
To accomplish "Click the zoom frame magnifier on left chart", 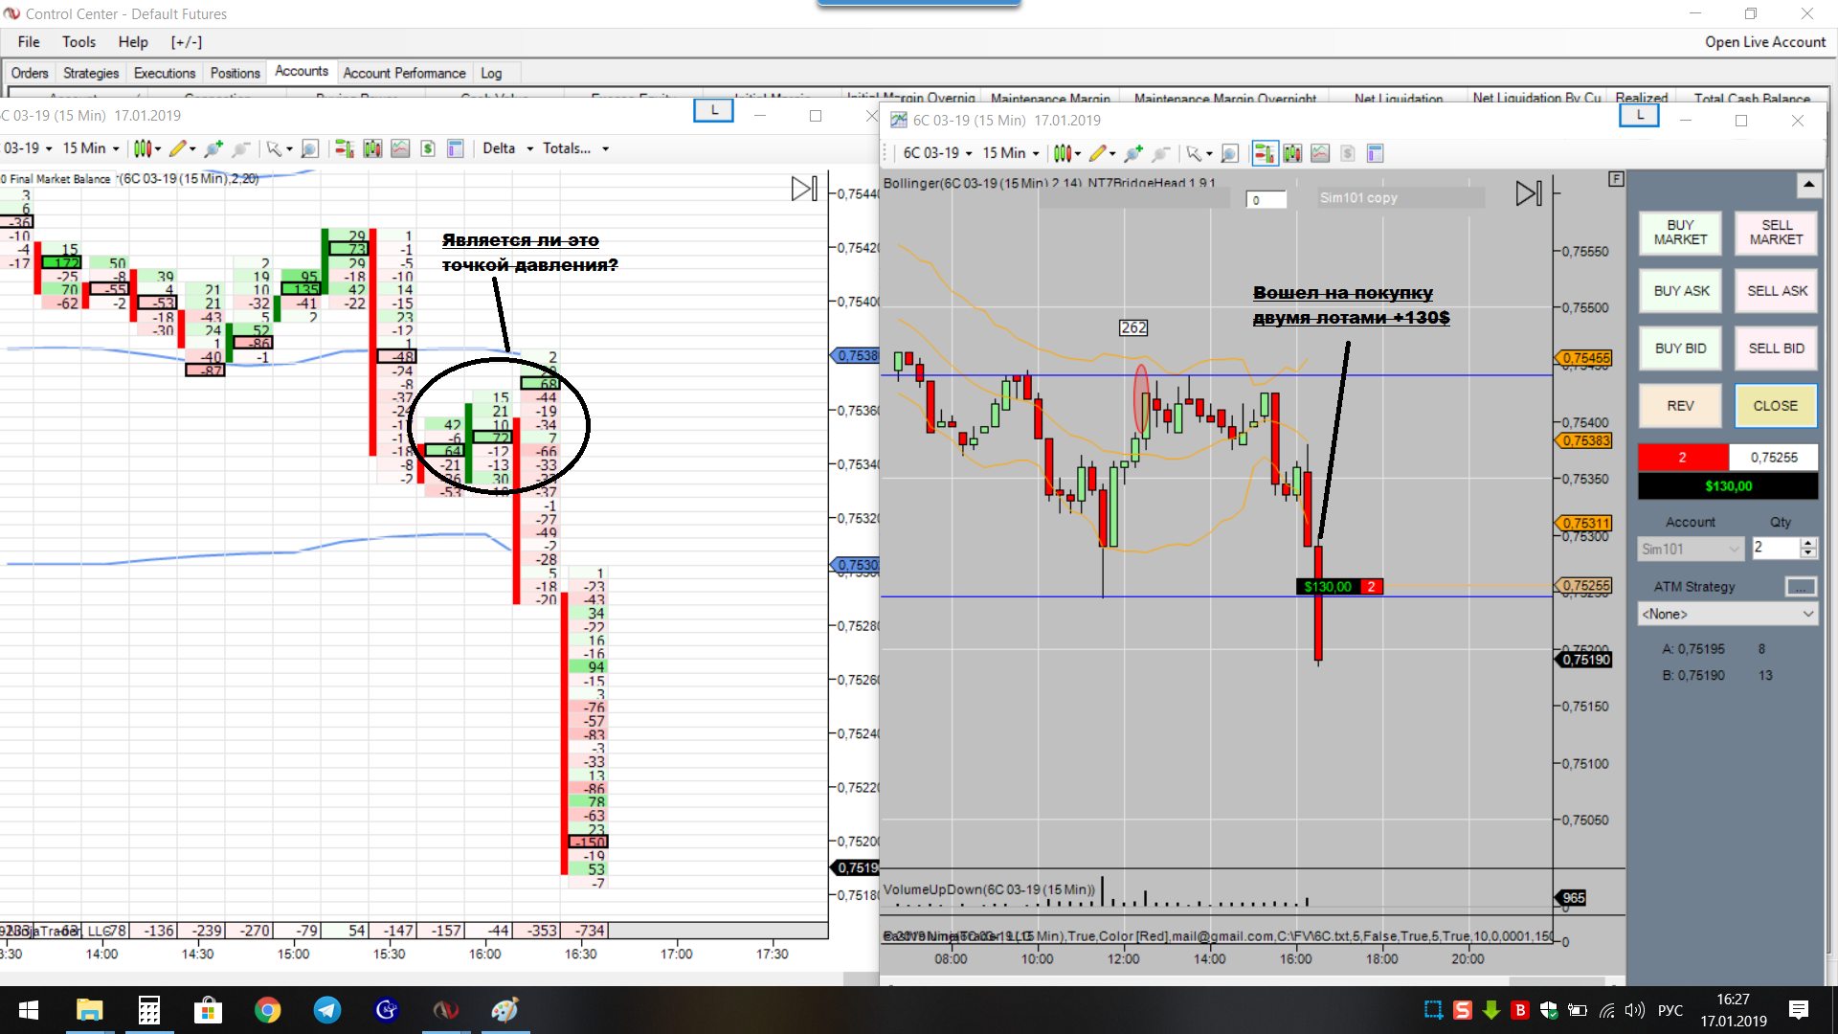I will click(309, 148).
